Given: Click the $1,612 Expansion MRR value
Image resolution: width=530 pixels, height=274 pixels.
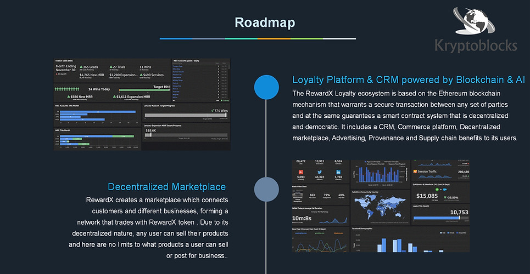Looking at the screenshot, I should click(x=131, y=96).
